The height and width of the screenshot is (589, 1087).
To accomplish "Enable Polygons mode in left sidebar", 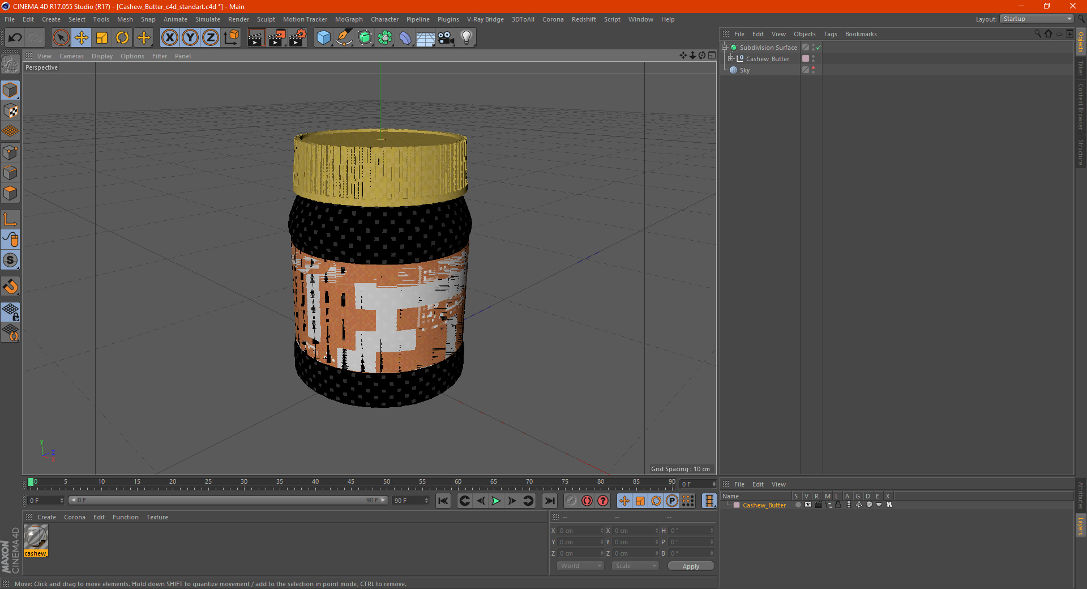I will click(10, 194).
